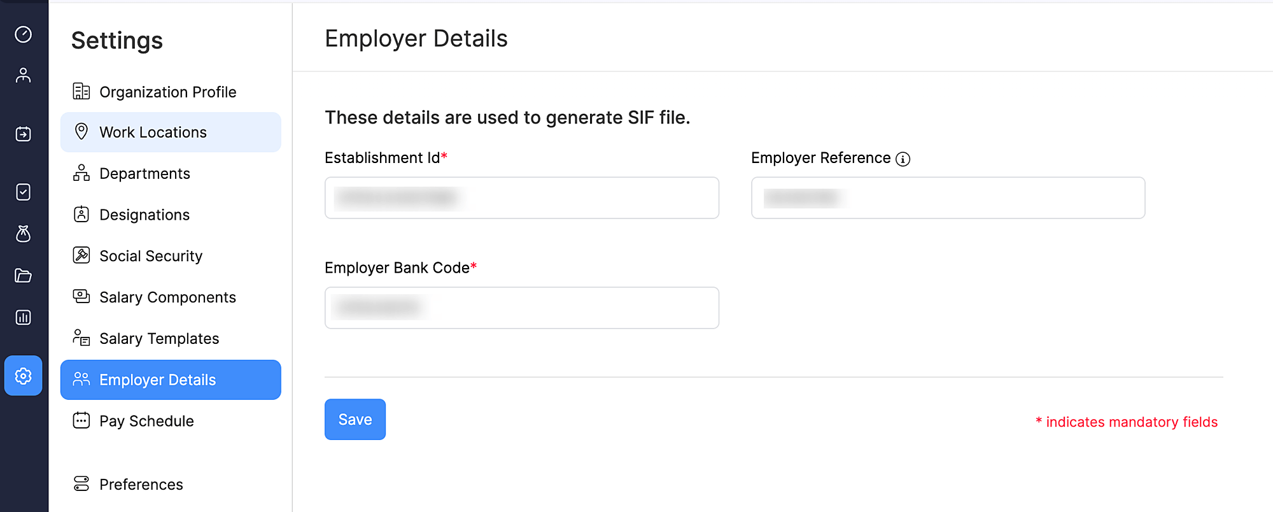The height and width of the screenshot is (512, 1273).
Task: Click the Save button
Action: click(355, 419)
